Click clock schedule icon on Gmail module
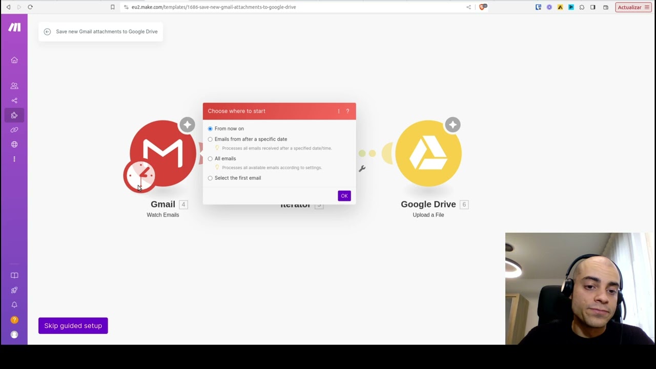The height and width of the screenshot is (369, 656). 139,176
